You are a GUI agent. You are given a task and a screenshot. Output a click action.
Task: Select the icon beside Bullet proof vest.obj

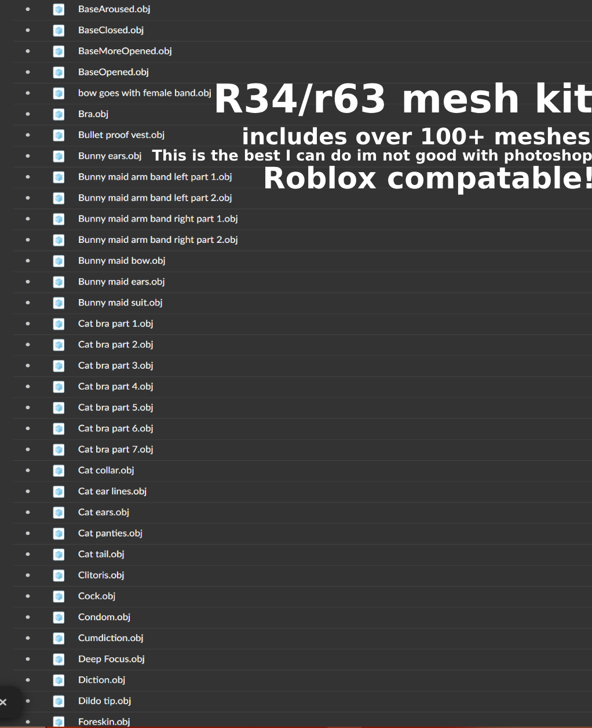tap(59, 135)
